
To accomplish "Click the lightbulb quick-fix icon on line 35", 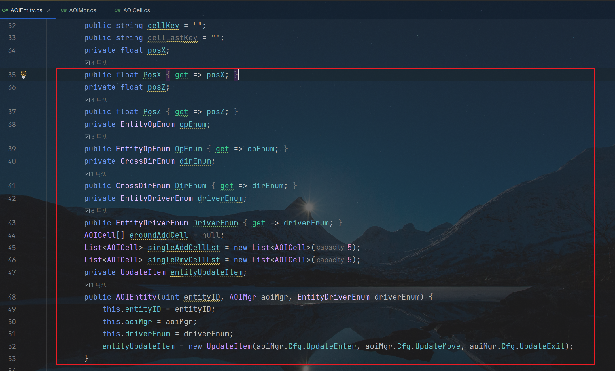I will tap(24, 75).
